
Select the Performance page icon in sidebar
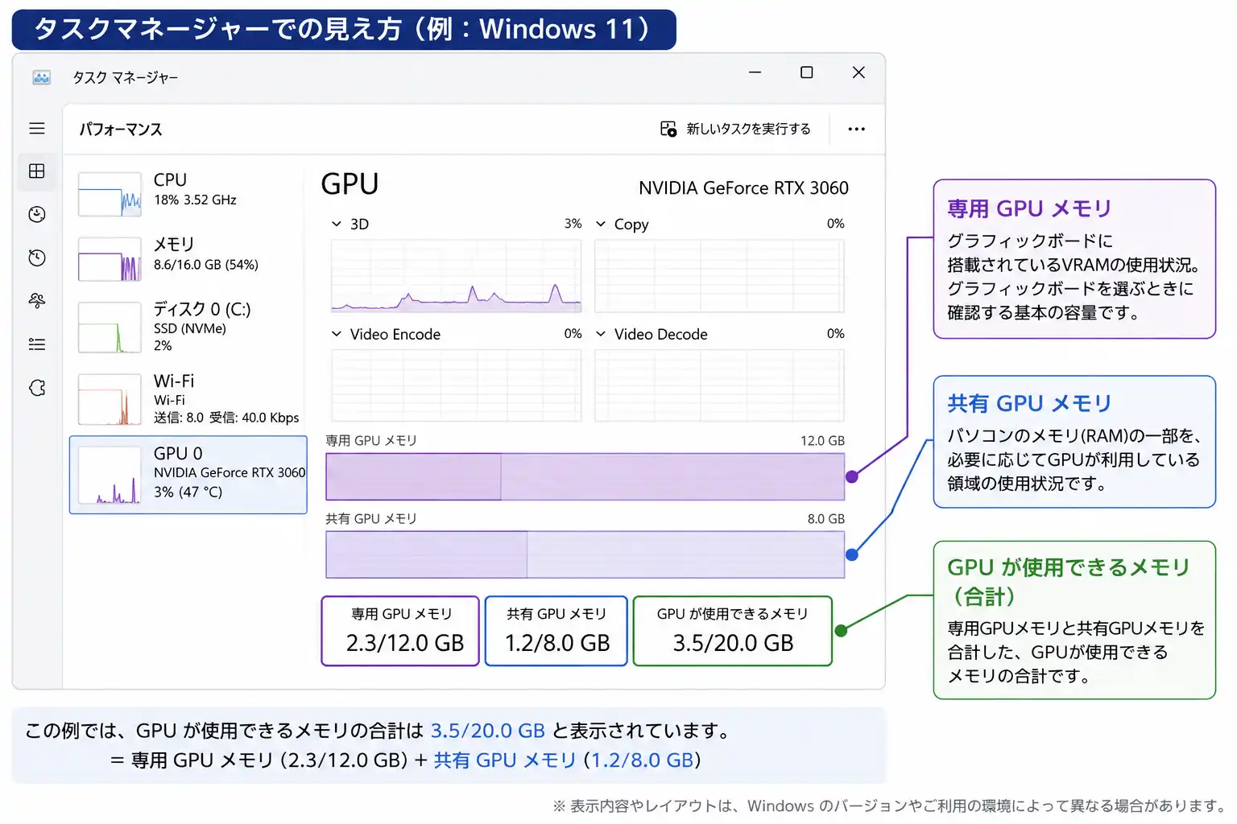pos(37,171)
